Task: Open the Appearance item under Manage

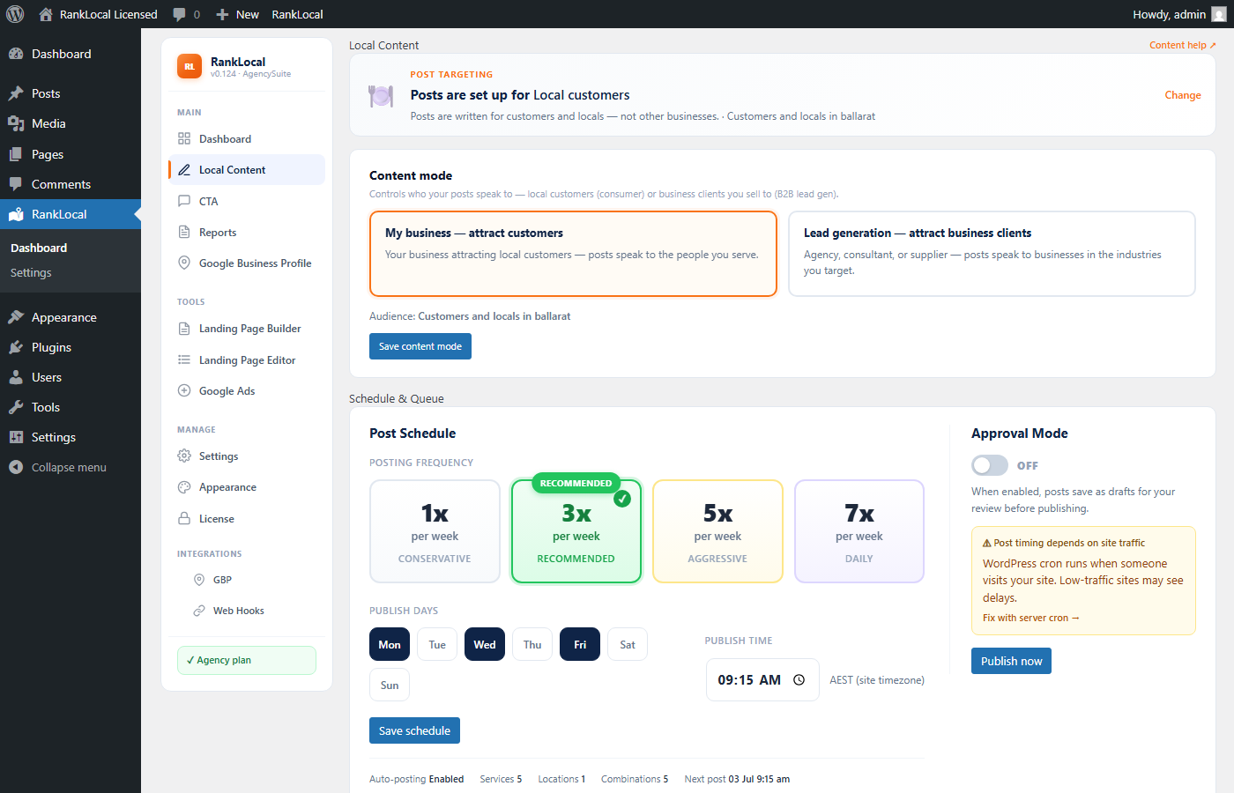Action: tap(247, 487)
